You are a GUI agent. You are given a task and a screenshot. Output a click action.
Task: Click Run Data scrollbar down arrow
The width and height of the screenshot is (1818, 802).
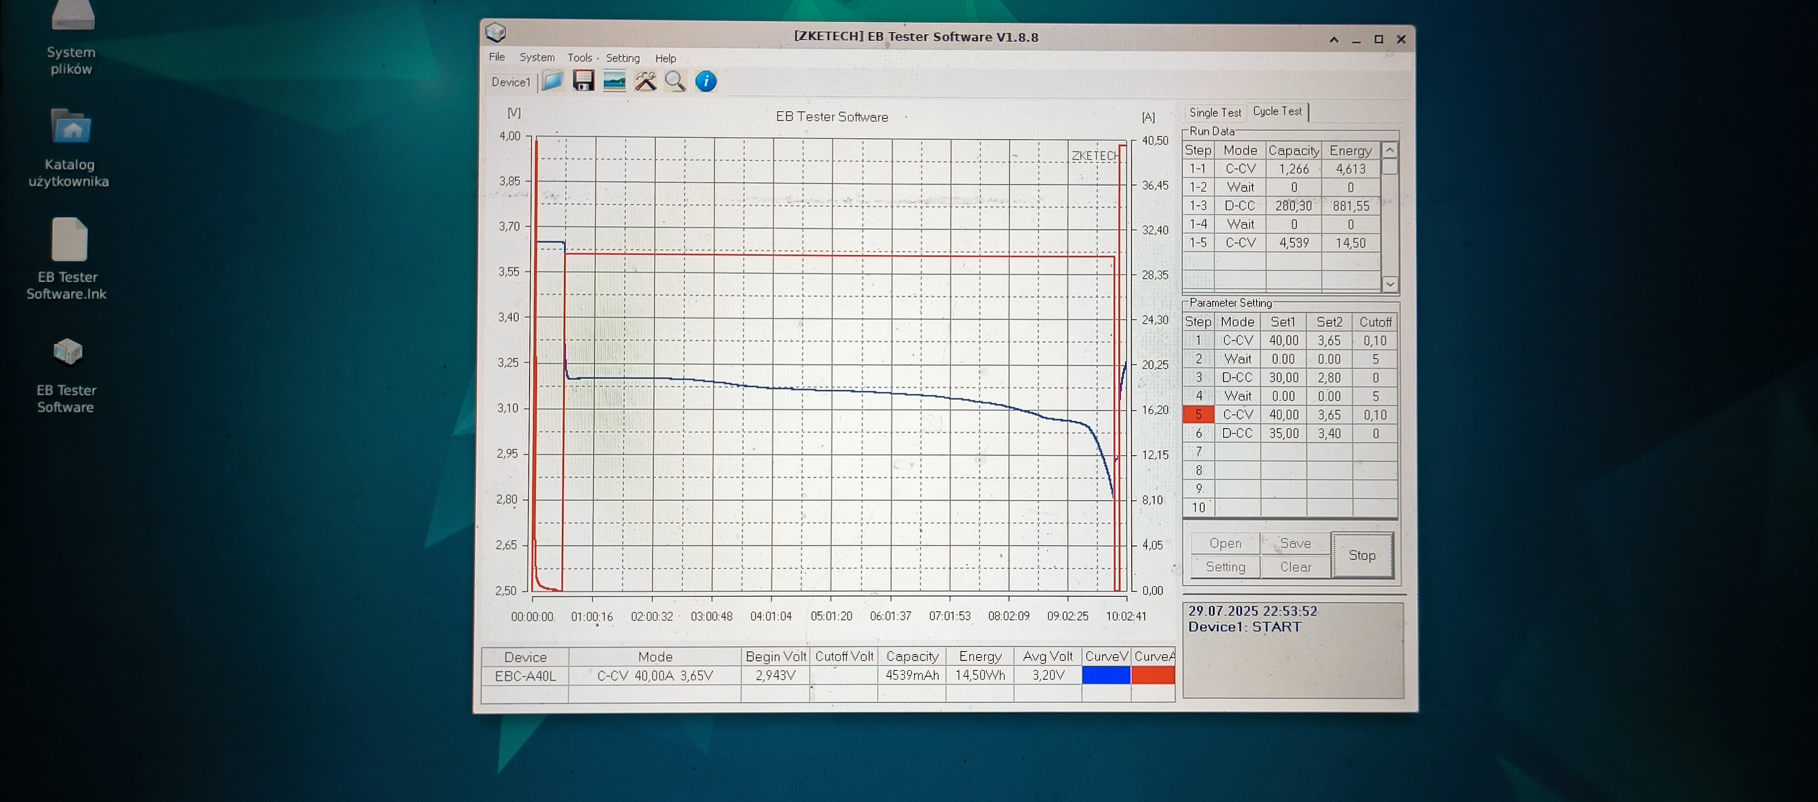coord(1390,284)
